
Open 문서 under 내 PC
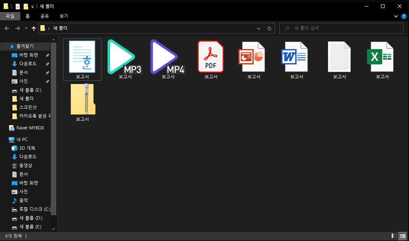click(x=23, y=174)
